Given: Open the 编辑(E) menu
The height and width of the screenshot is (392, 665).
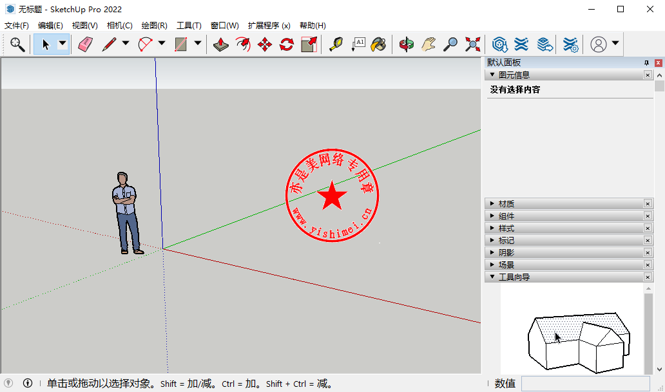Looking at the screenshot, I should coord(50,26).
